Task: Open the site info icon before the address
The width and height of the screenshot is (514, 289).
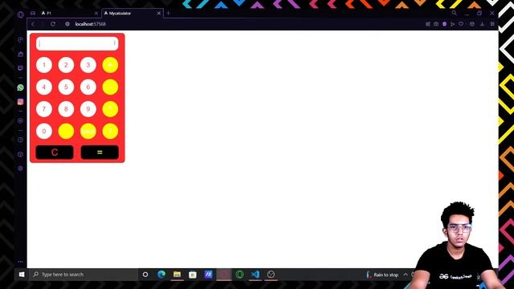Action: pos(67,24)
